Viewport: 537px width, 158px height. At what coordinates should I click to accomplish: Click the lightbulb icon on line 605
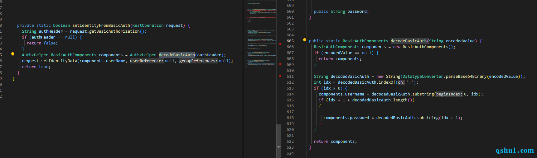[305, 40]
